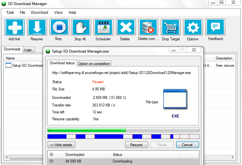The height and width of the screenshot is (165, 242).
Task: Click the Stop toolbar icon
Action: pyautogui.click(x=59, y=27)
